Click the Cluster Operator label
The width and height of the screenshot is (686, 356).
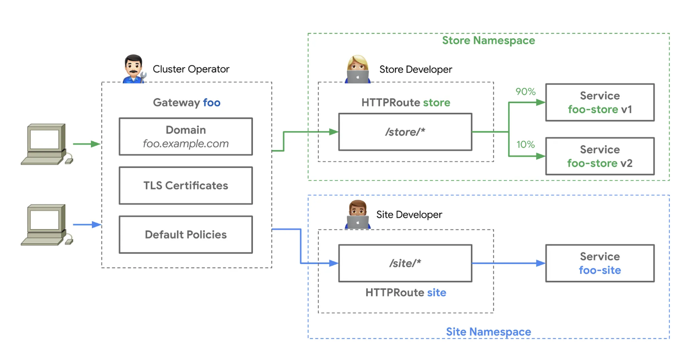pyautogui.click(x=191, y=70)
